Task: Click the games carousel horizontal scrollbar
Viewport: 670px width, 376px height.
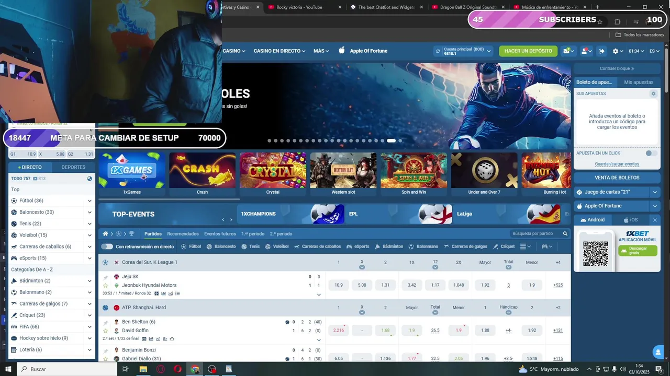Action: pos(169,199)
